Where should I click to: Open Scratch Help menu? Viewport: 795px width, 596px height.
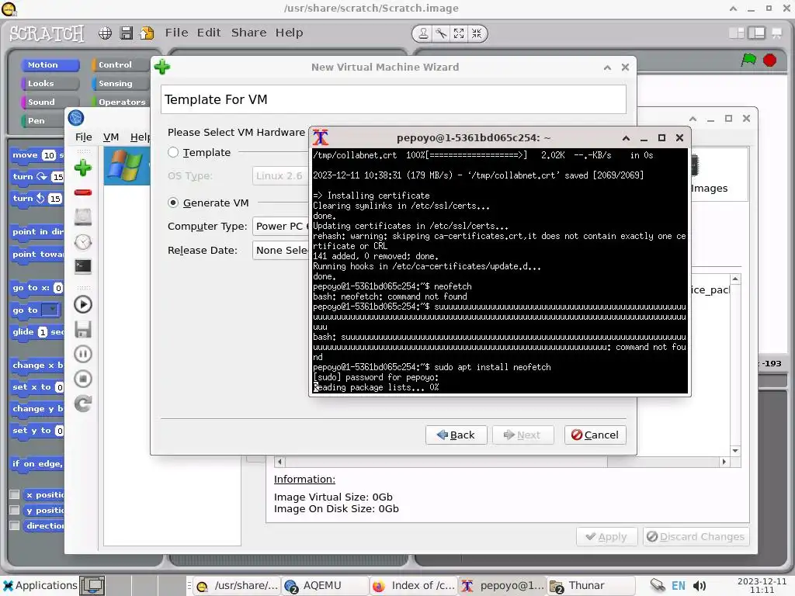(x=289, y=33)
